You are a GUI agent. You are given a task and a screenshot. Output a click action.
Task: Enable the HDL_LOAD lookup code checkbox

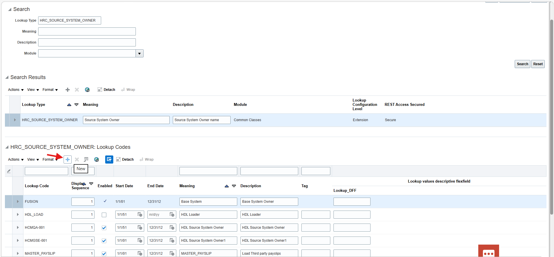pyautogui.click(x=104, y=215)
